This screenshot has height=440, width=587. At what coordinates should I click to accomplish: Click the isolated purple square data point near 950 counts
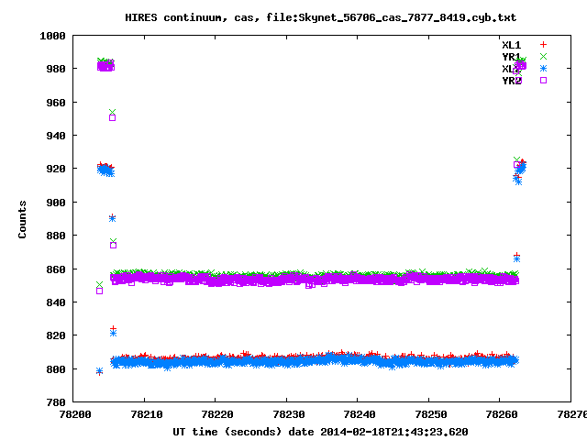pyautogui.click(x=112, y=118)
